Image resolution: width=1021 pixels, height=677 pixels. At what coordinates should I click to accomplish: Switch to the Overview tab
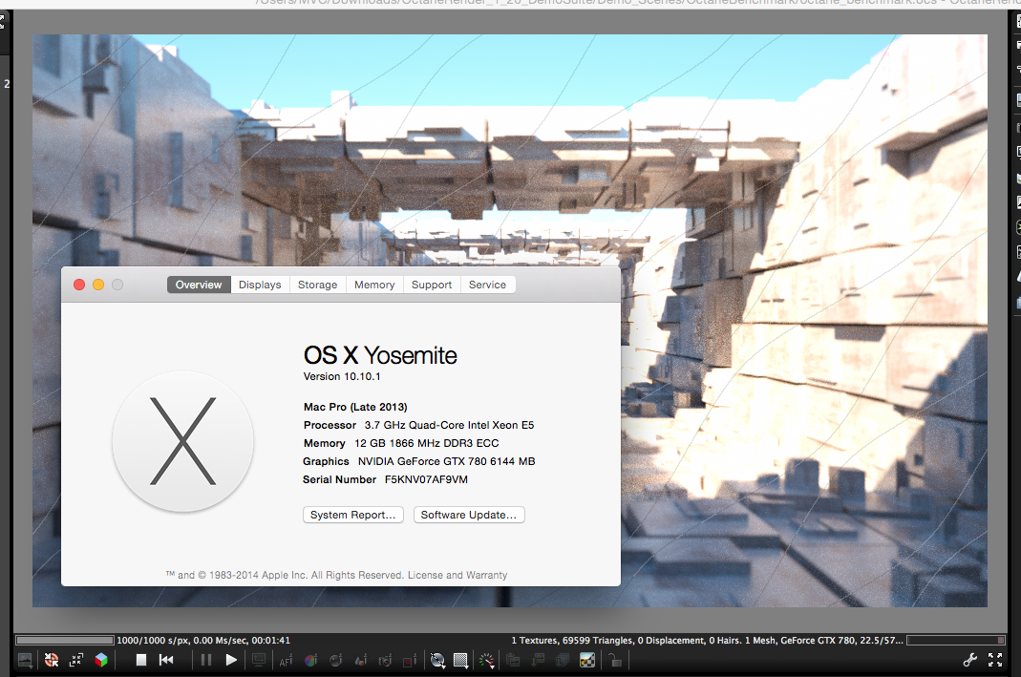coord(199,285)
